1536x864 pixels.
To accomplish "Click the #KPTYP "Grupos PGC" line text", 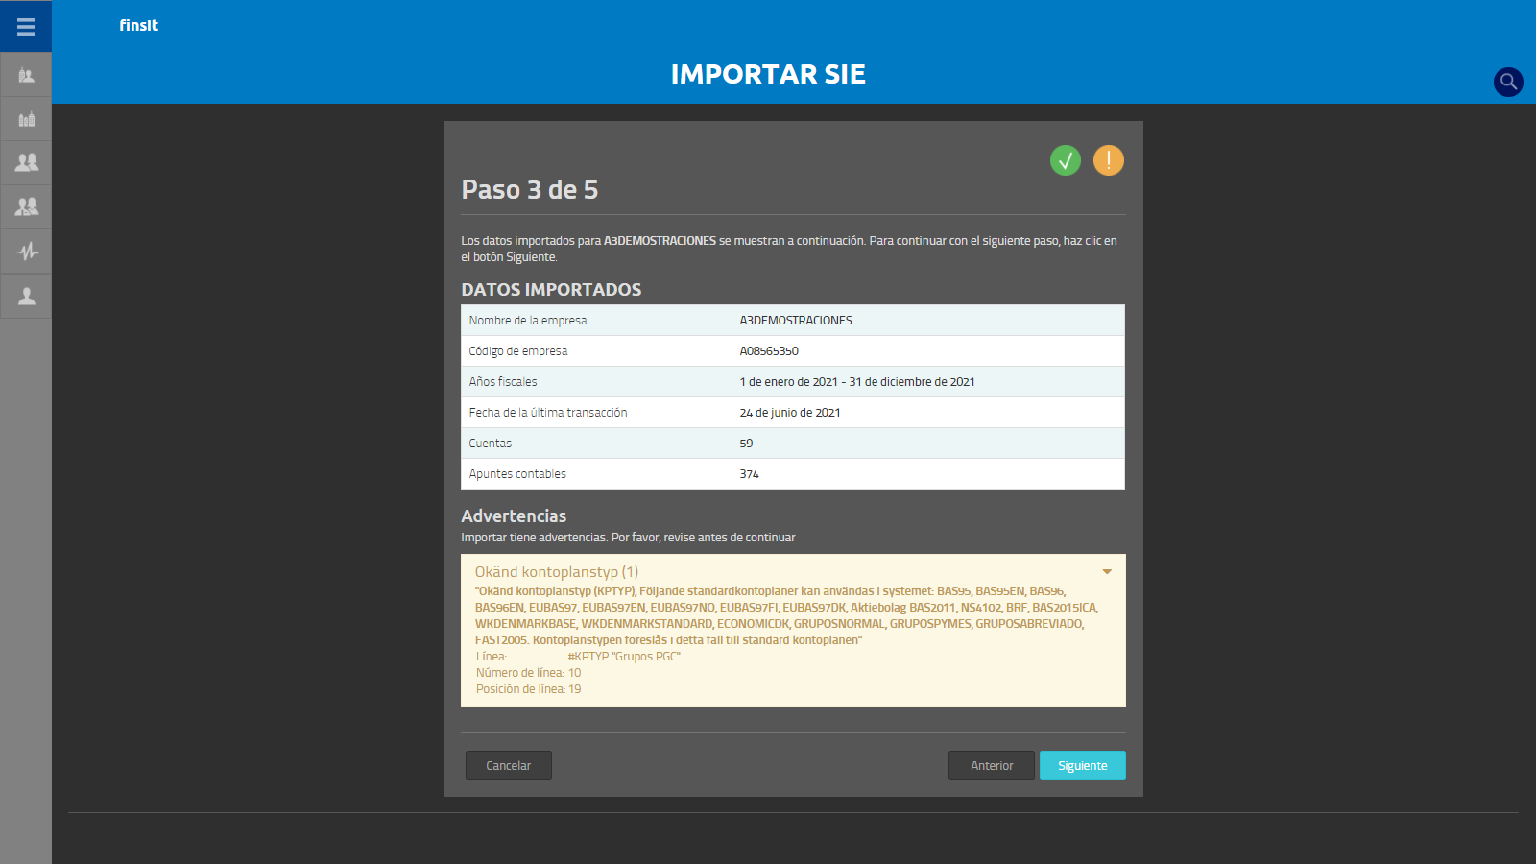I will pyautogui.click(x=624, y=657).
